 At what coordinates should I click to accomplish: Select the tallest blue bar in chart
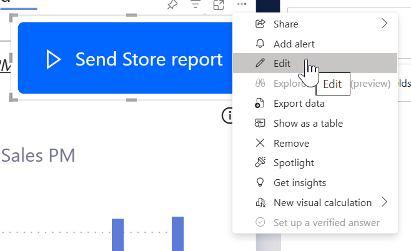(178, 234)
